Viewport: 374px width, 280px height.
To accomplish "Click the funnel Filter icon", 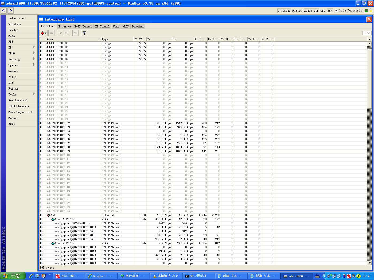I will pyautogui.click(x=84, y=33).
